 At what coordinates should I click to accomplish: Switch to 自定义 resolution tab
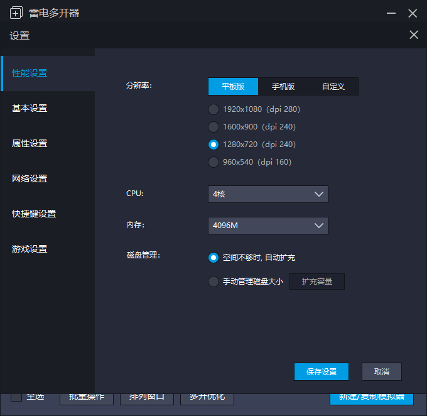[x=333, y=87]
